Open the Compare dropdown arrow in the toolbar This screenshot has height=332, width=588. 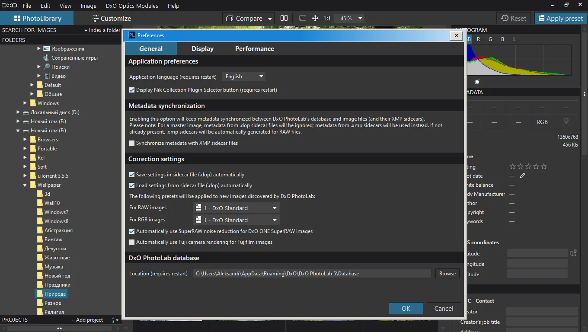pos(270,19)
